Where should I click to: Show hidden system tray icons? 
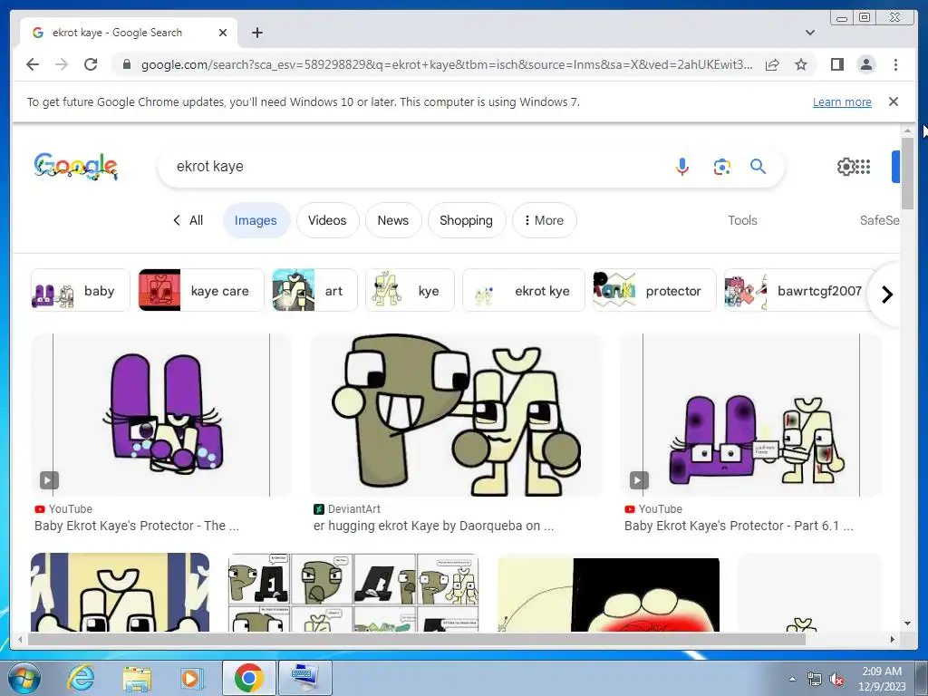click(x=792, y=679)
